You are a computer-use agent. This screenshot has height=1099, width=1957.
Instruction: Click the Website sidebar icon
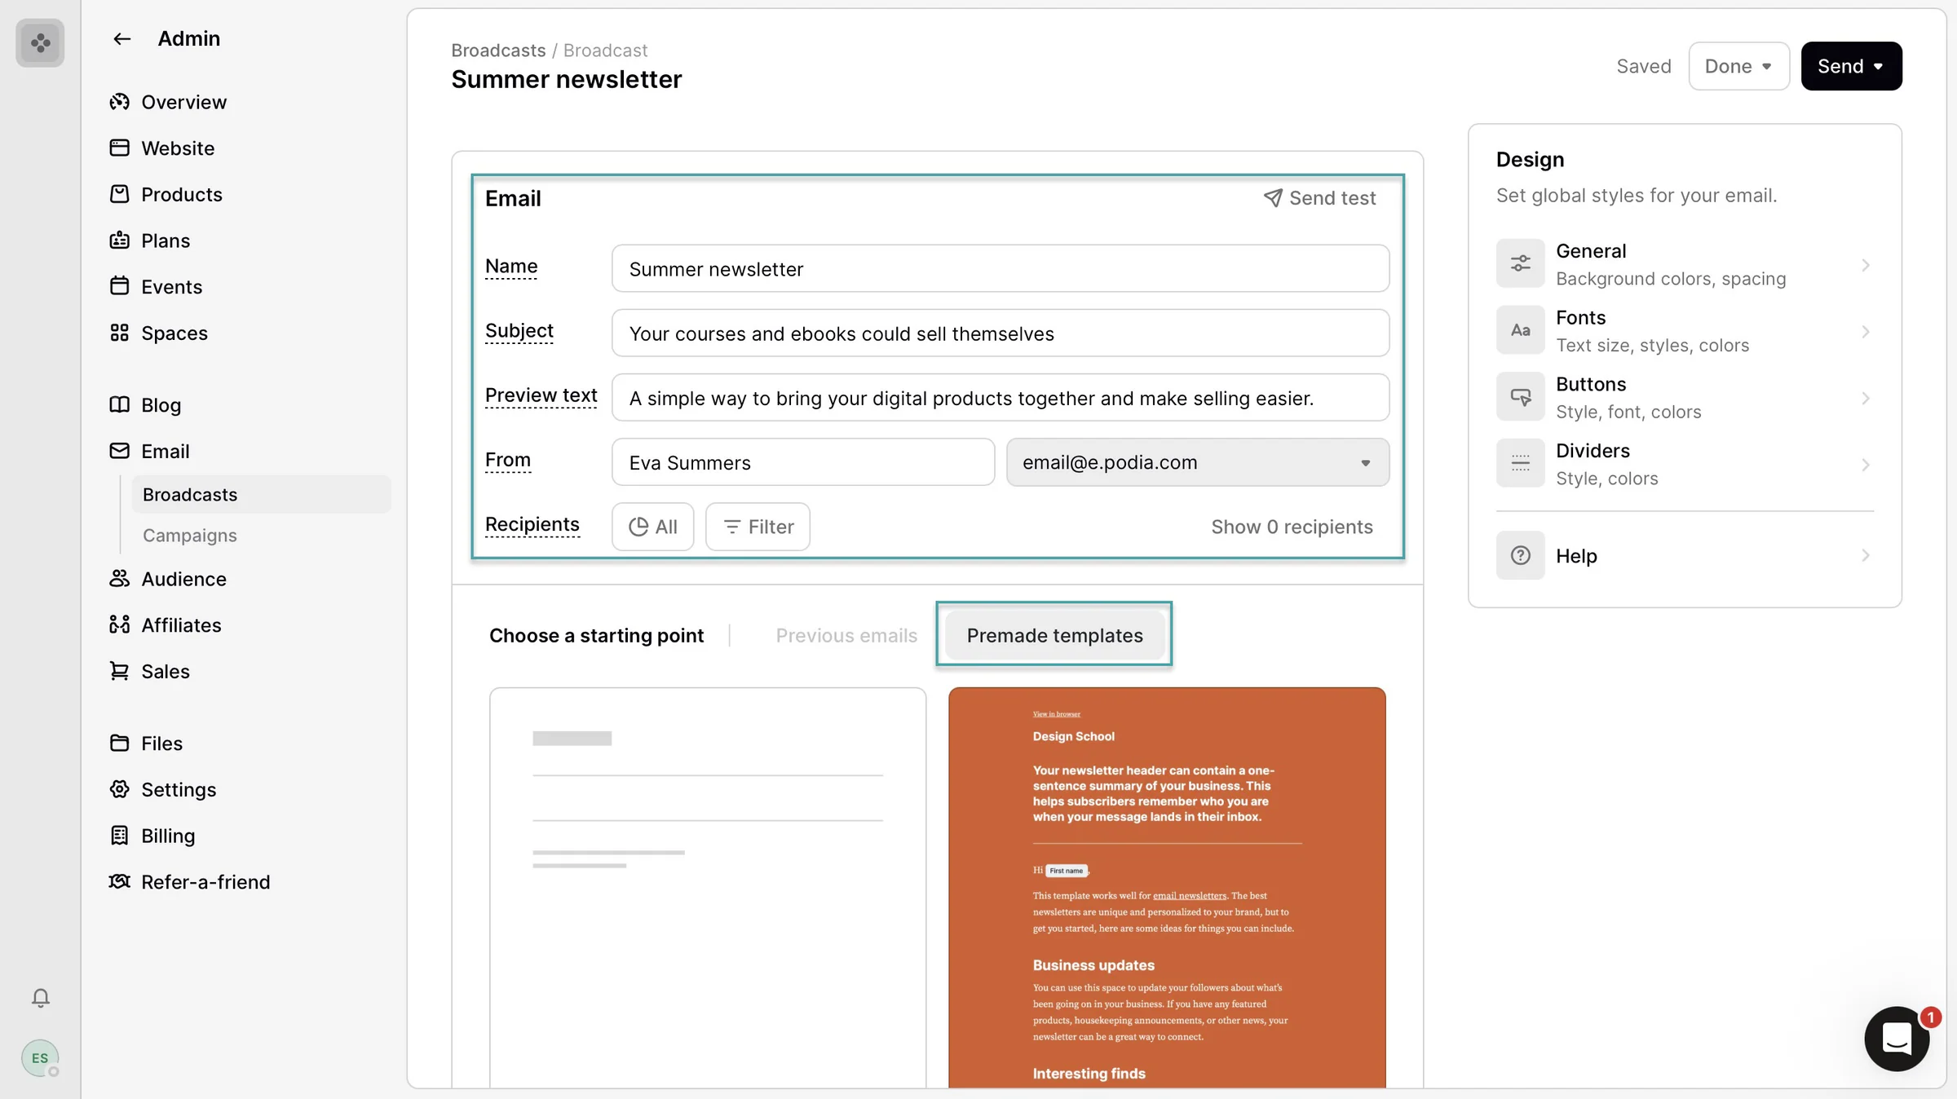(x=120, y=148)
